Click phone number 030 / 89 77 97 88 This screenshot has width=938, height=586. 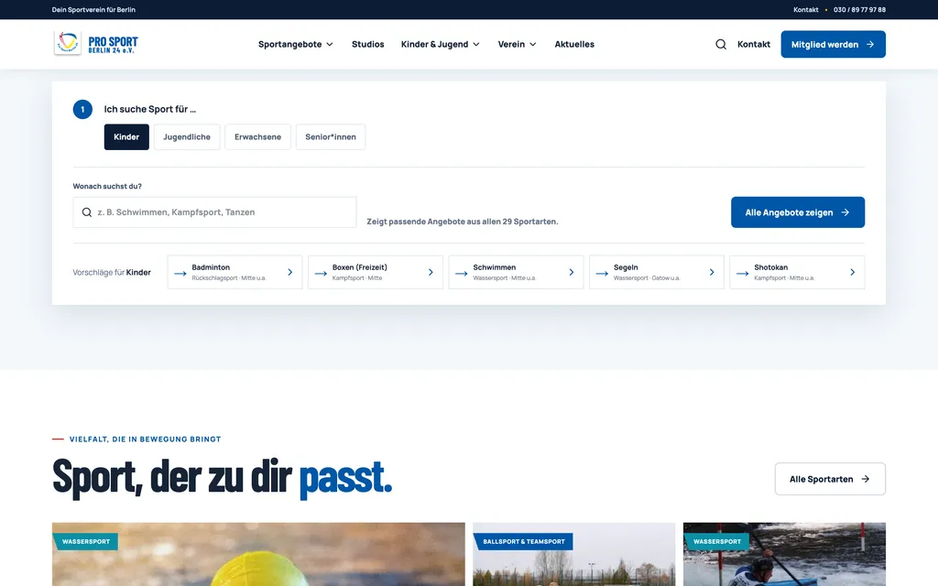point(859,9)
